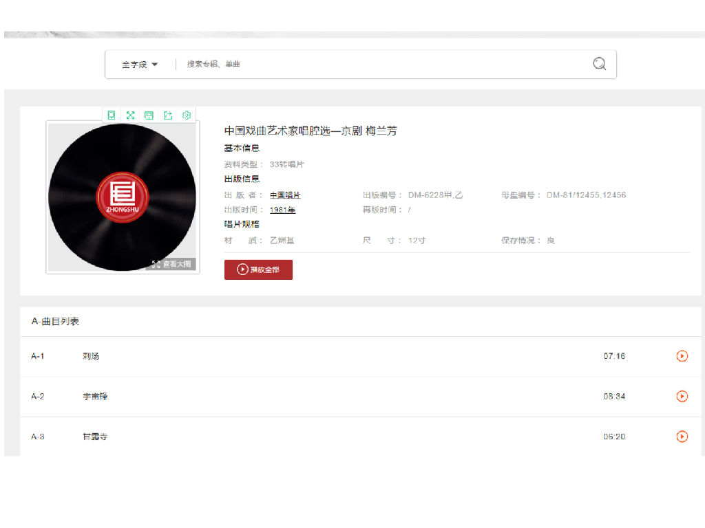Screen dimensions: 705x528
Task: Click the 33转唱片 material type value
Action: 287,164
